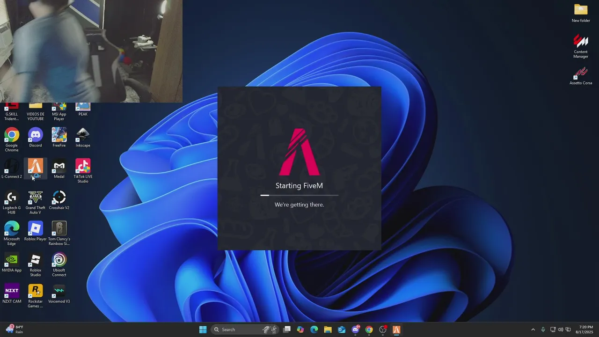This screenshot has width=599, height=337.
Task: Open Tom Clancy's Rainbow Six shortcut
Action: (x=59, y=233)
